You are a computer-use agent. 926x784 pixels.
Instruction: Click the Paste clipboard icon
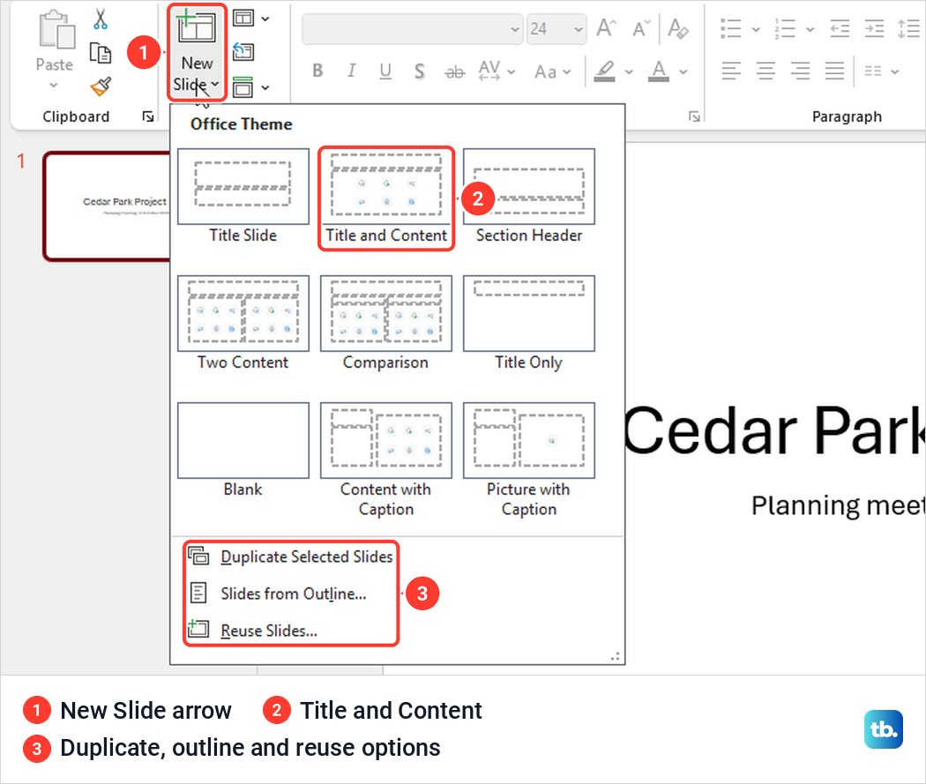(x=56, y=28)
